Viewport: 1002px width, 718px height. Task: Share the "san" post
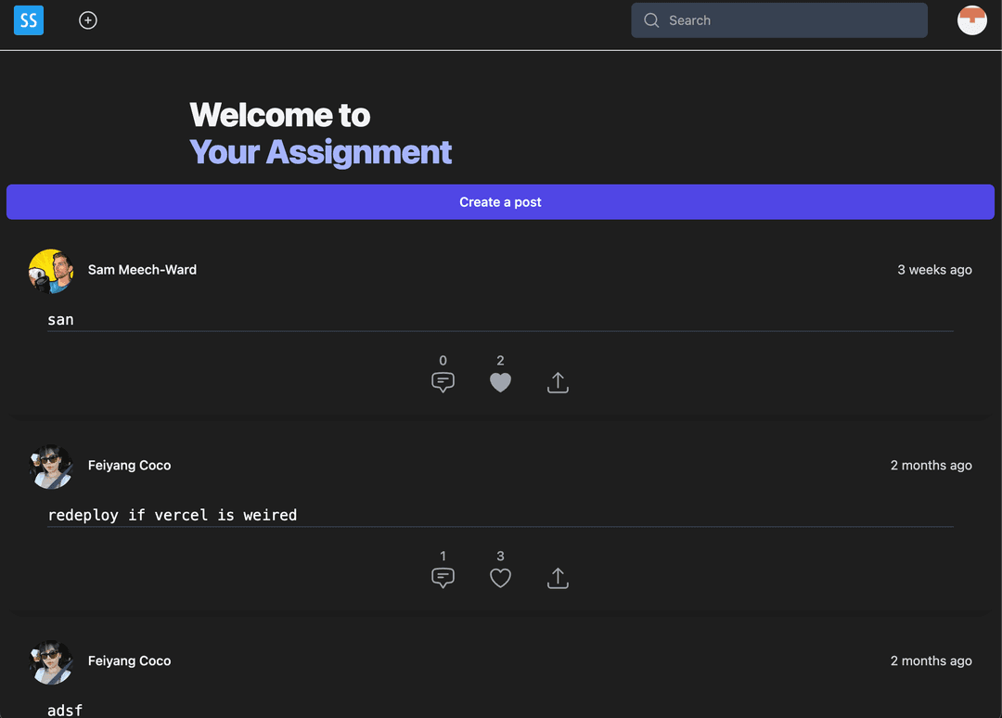tap(558, 382)
